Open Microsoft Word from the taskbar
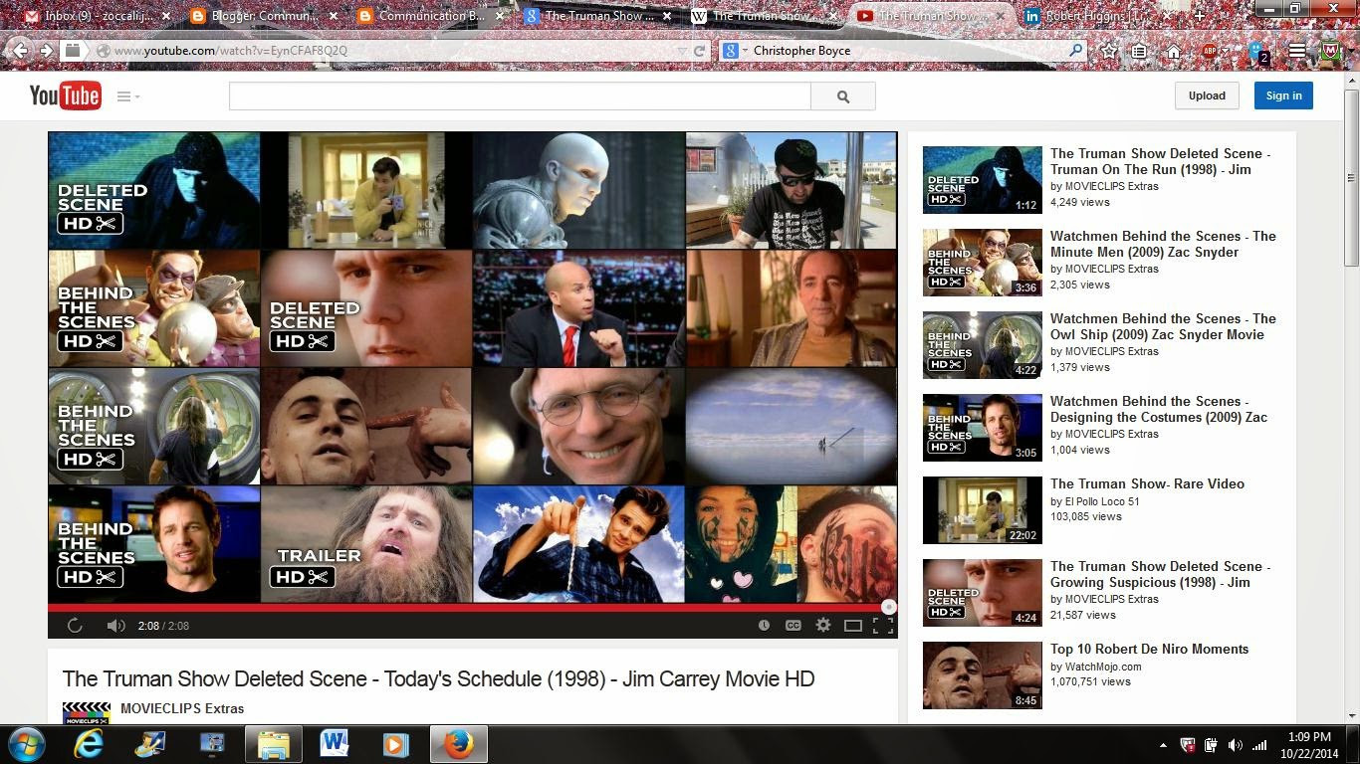 [335, 744]
